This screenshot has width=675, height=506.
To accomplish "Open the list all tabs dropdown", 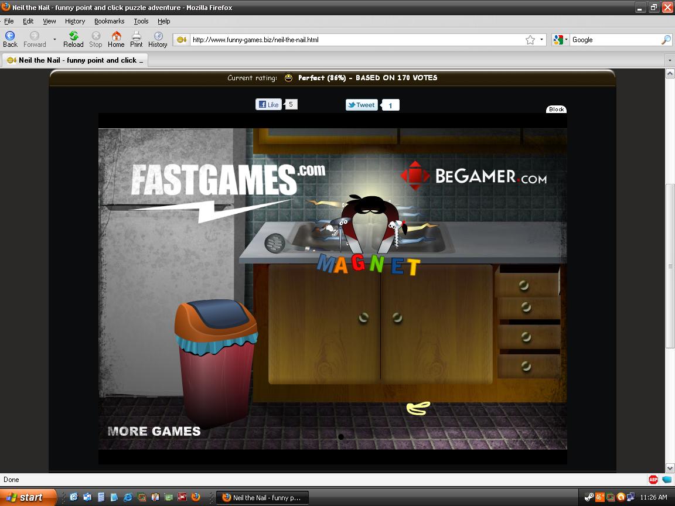I will (x=669, y=60).
